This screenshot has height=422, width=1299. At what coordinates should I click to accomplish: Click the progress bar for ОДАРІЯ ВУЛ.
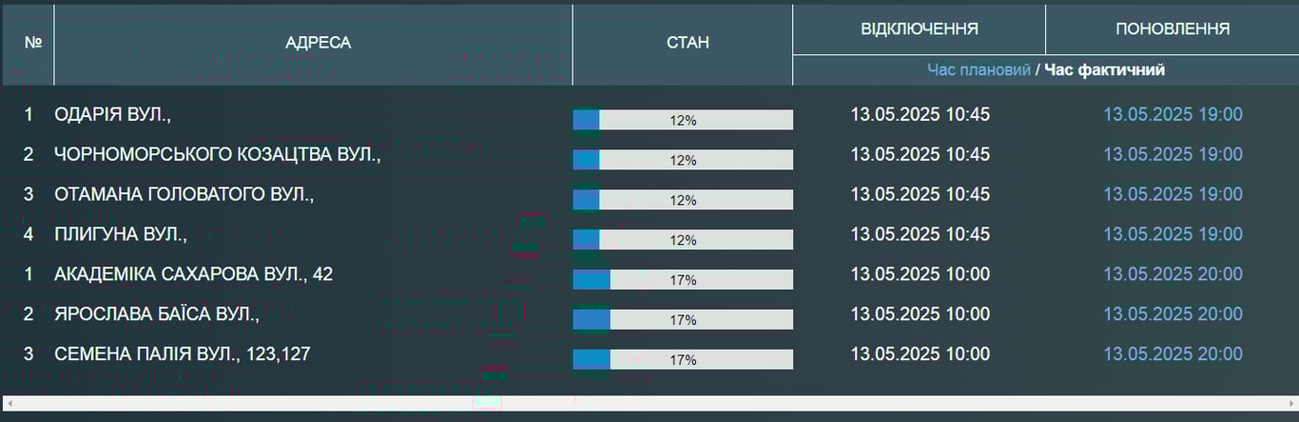pyautogui.click(x=682, y=120)
